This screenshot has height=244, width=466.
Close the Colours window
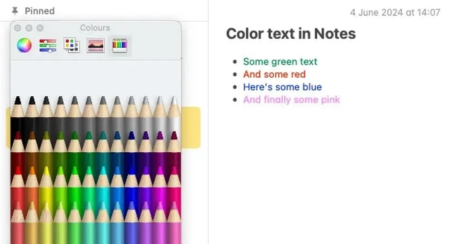click(x=18, y=28)
